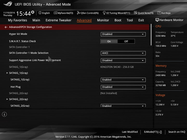Click the 32768 MB capacity value
187x140 pixels.
pos(161,85)
